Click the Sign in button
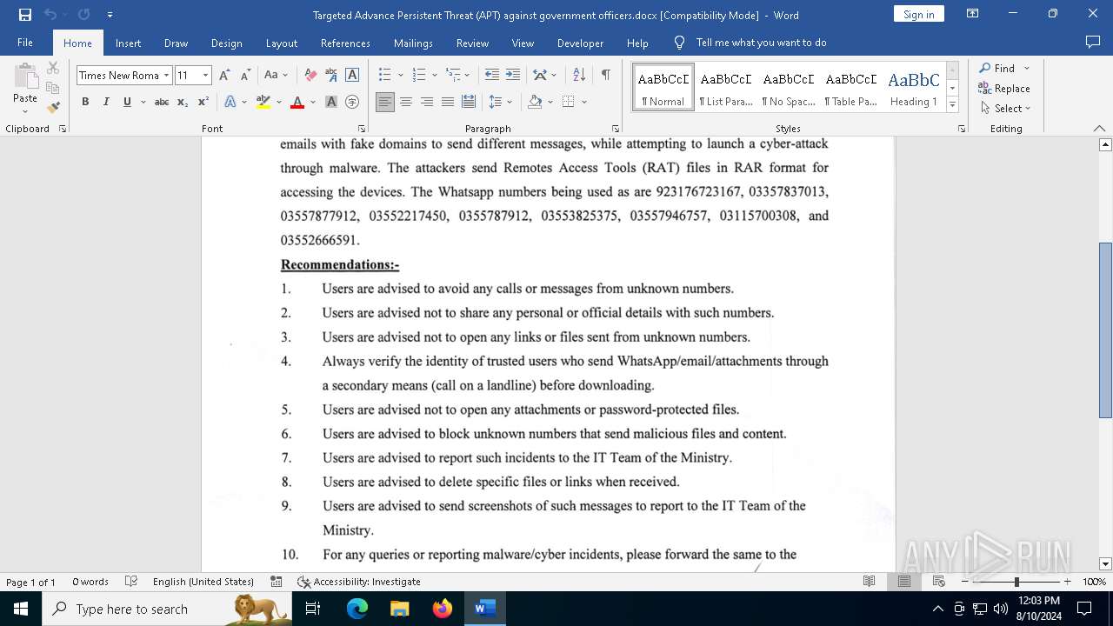The height and width of the screenshot is (626, 1113). click(918, 14)
